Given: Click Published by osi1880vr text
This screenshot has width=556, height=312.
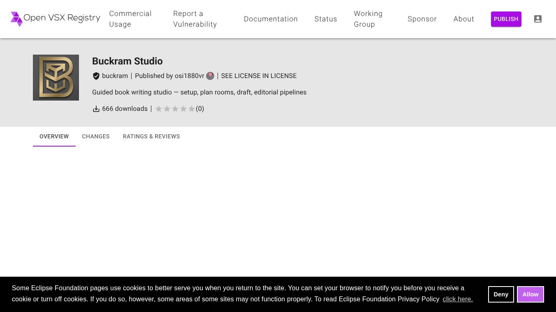Looking at the screenshot, I should (x=169, y=76).
